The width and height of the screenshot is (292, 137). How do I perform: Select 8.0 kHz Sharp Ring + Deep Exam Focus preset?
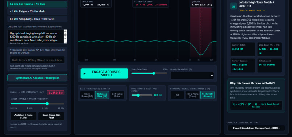(x=37, y=19)
